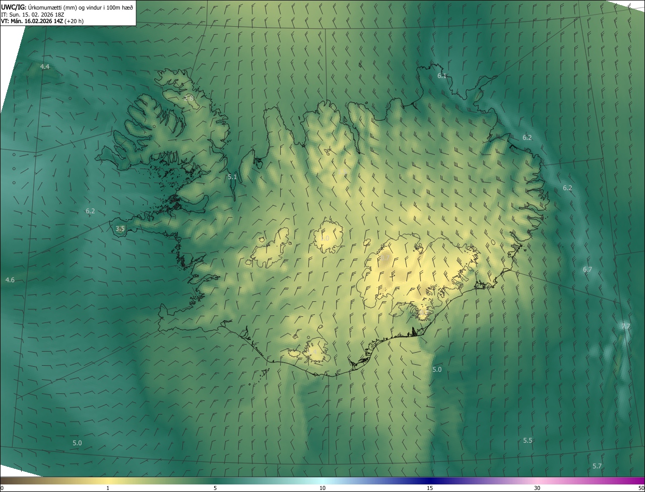The width and height of the screenshot is (645, 492).
Task: Select the color scale tick label '10'
Action: (322, 488)
